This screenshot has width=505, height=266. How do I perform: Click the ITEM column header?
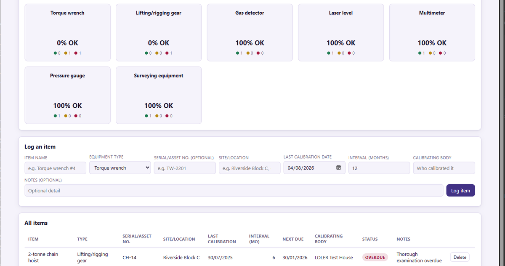[x=33, y=239]
